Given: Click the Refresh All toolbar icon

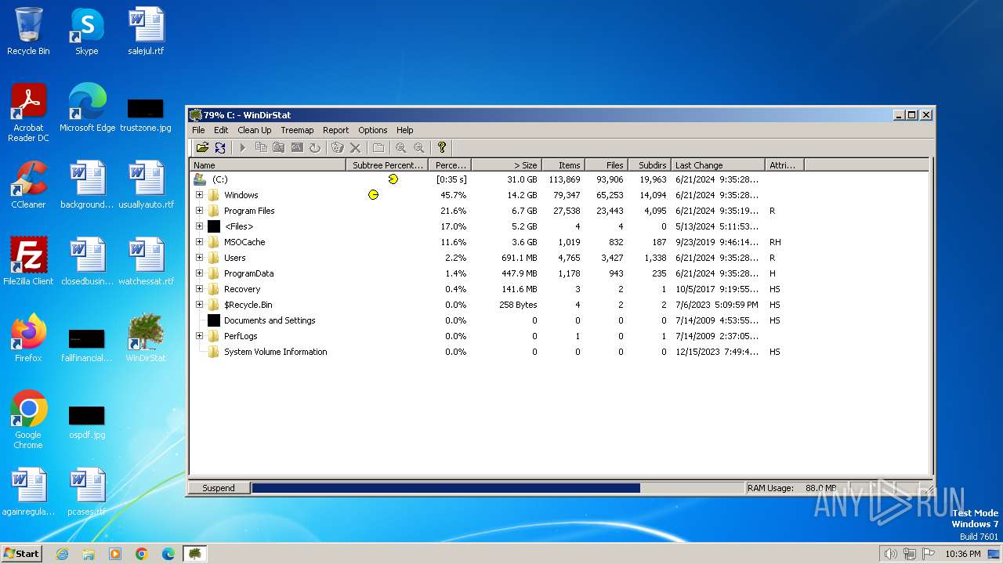Looking at the screenshot, I should pyautogui.click(x=220, y=147).
